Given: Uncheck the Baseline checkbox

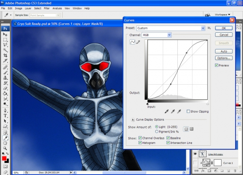Looking at the screenshot, I should [168, 138].
